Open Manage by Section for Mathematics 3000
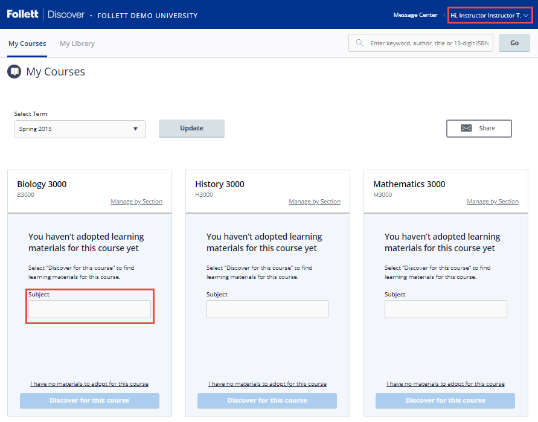Image resolution: width=538 pixels, height=422 pixels. [493, 202]
